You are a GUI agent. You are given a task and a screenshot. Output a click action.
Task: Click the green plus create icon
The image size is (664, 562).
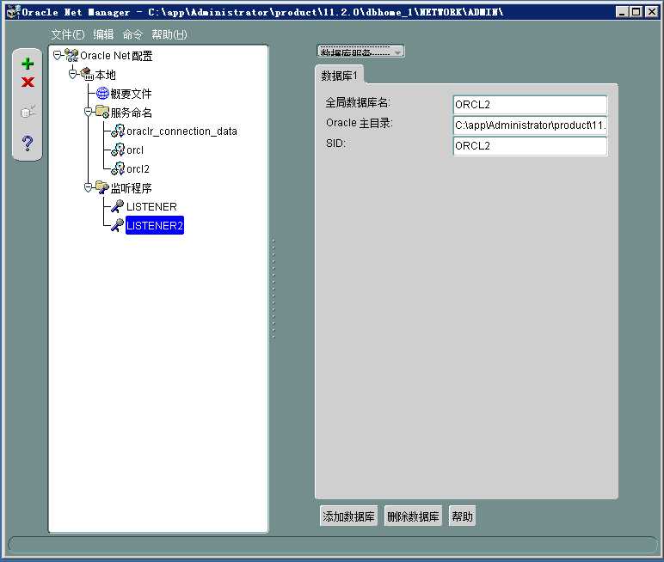coord(28,64)
